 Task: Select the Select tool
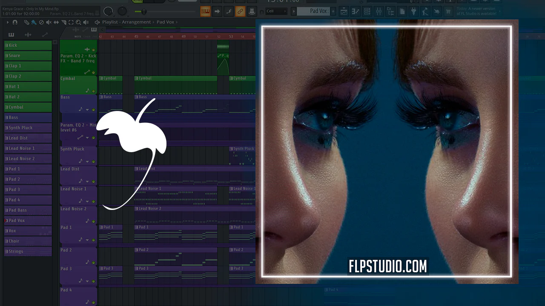(71, 22)
